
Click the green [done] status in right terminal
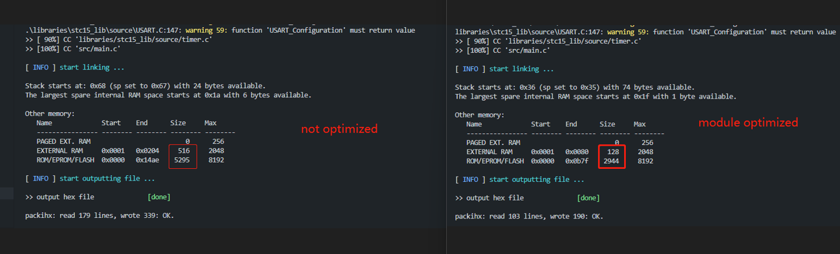click(588, 198)
